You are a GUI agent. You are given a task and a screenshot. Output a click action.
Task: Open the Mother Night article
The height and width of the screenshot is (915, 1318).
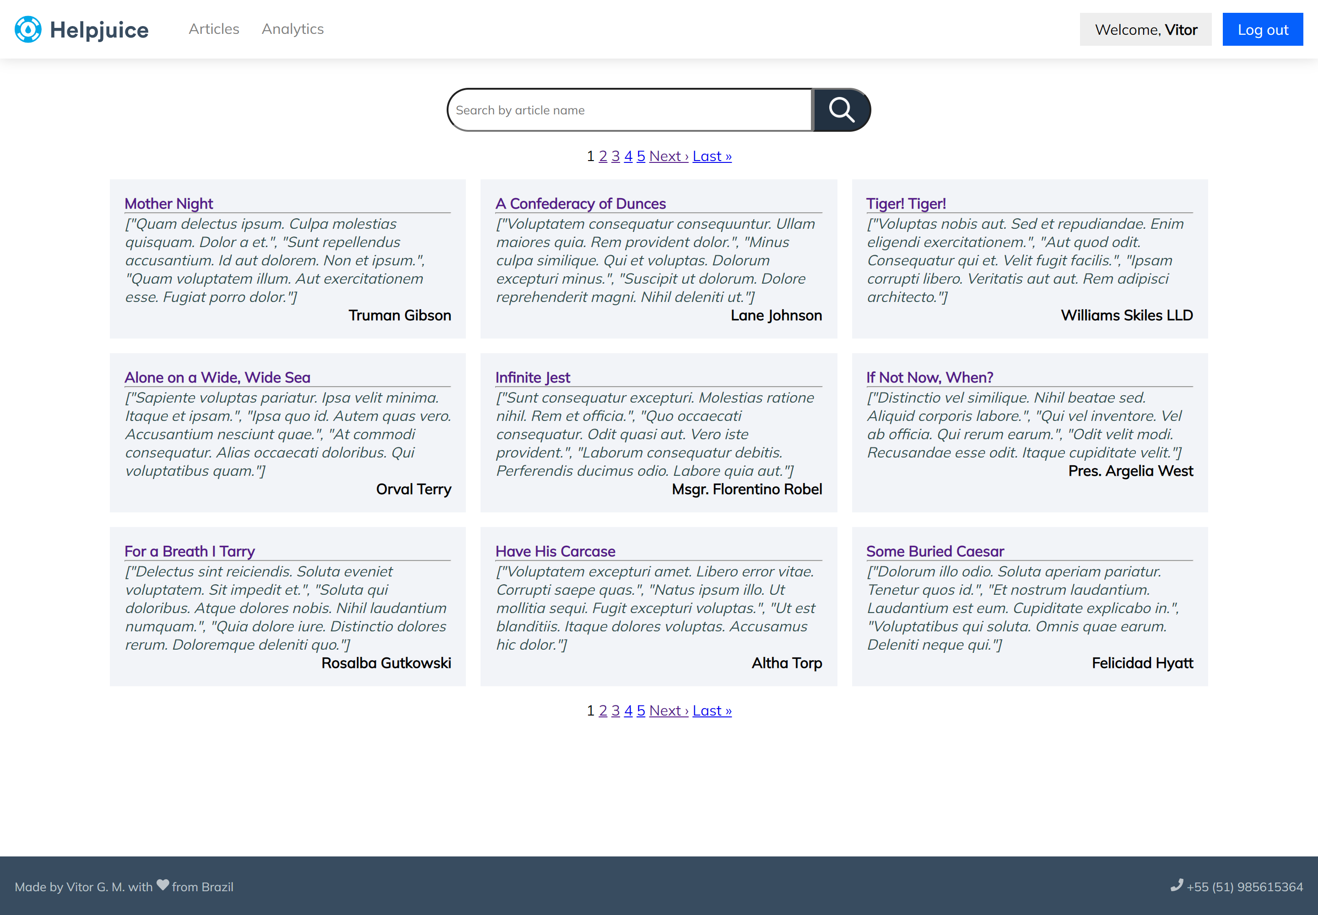pos(168,204)
